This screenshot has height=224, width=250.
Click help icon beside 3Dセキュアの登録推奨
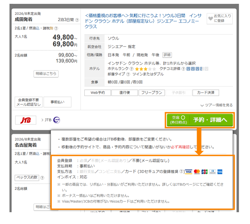tap(181, 172)
